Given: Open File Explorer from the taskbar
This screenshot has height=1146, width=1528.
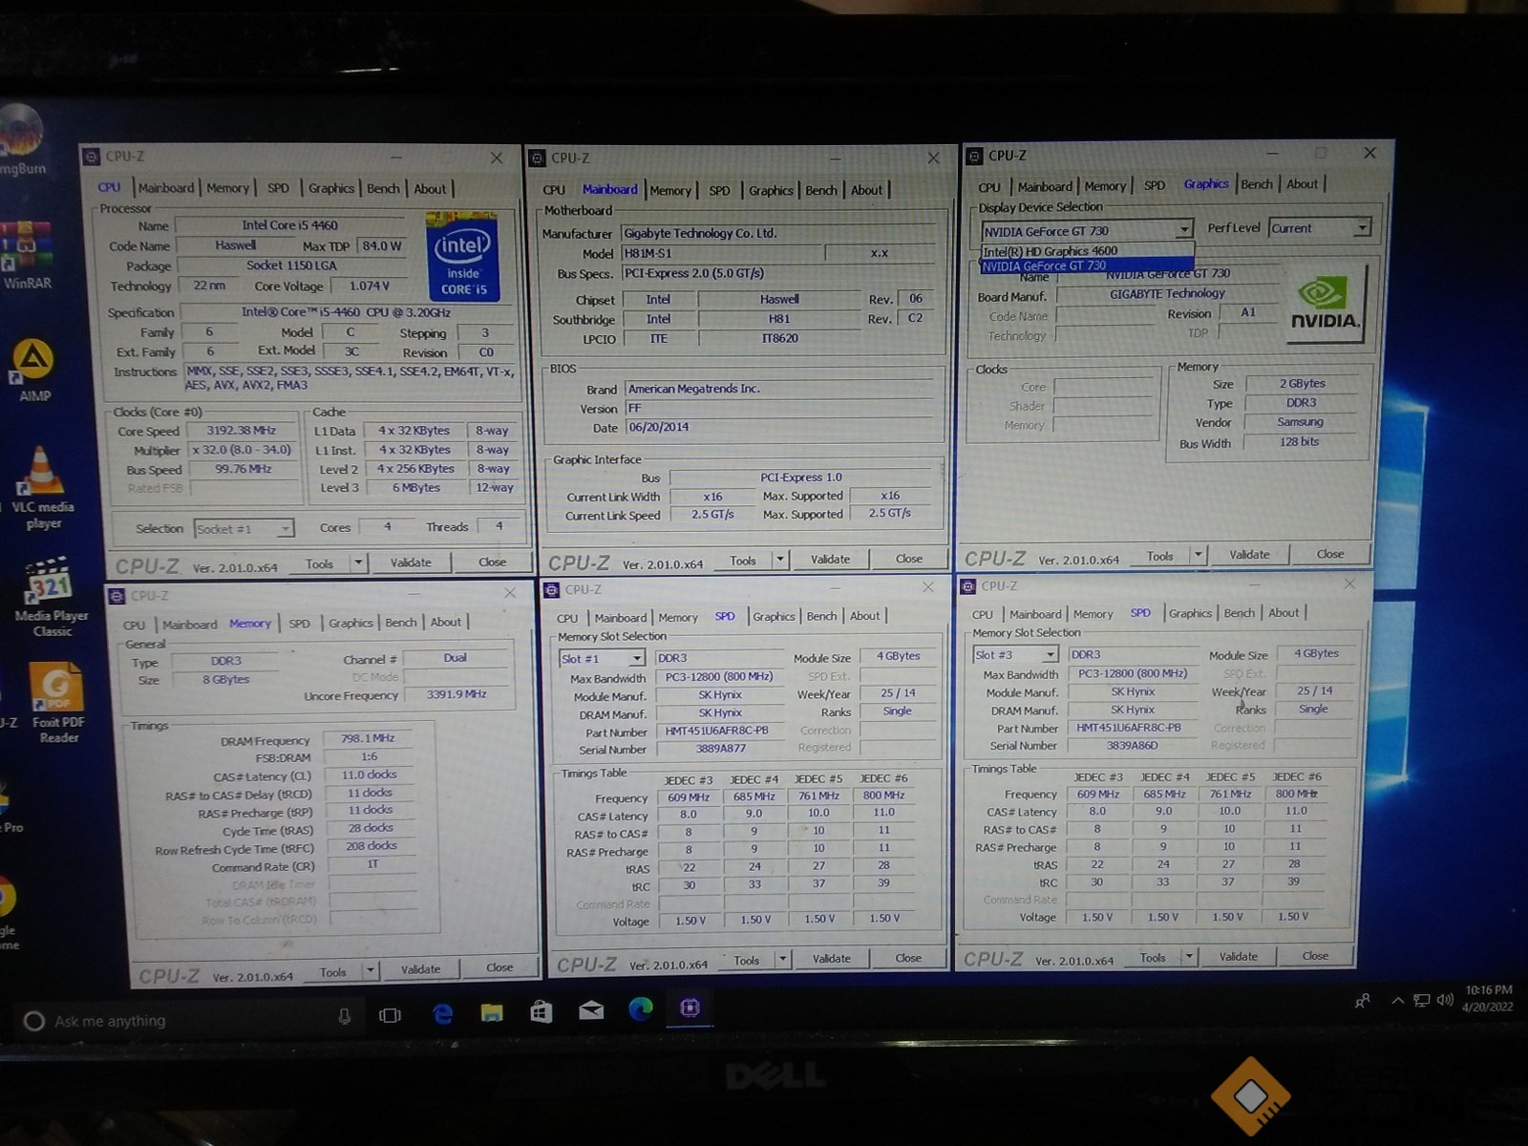Looking at the screenshot, I should click(x=492, y=1011).
